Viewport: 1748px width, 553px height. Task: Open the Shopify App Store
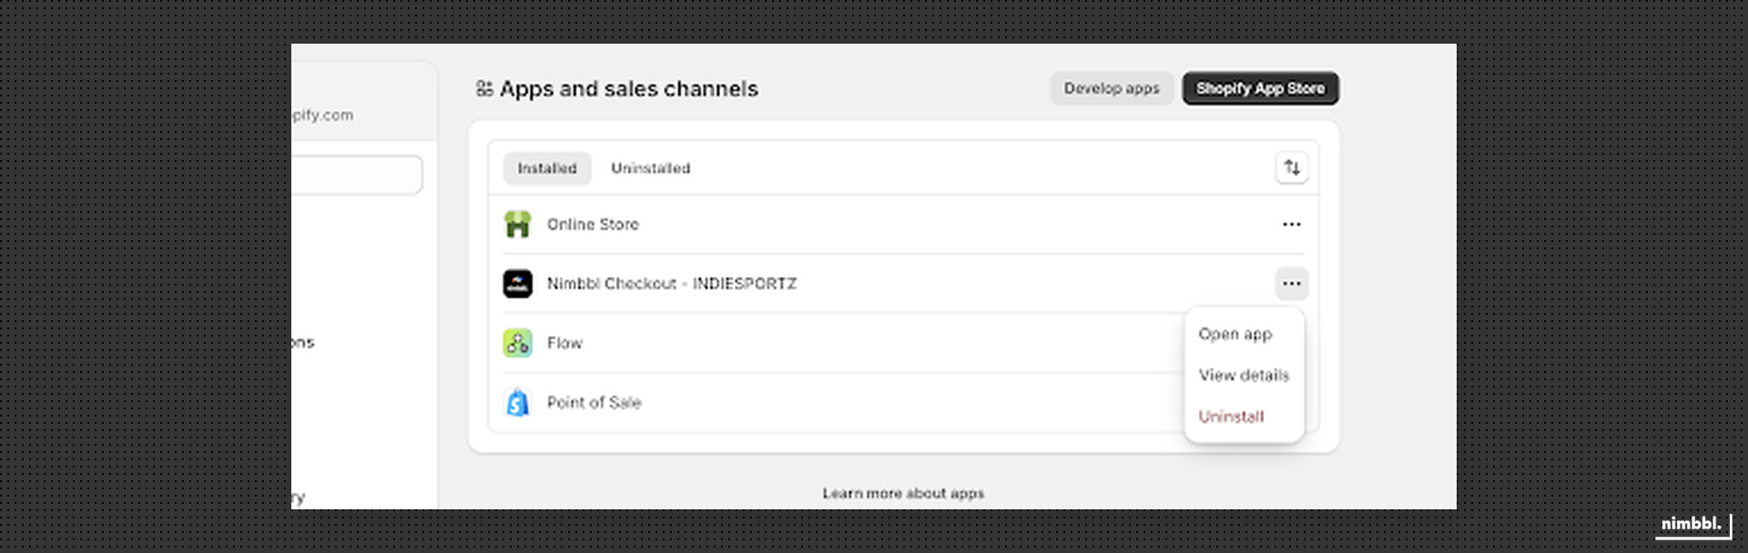1260,88
